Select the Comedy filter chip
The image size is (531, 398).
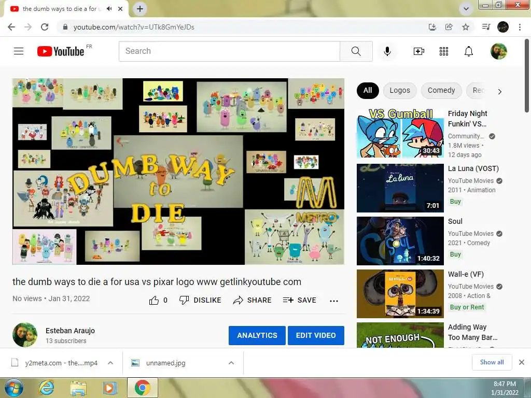point(441,90)
